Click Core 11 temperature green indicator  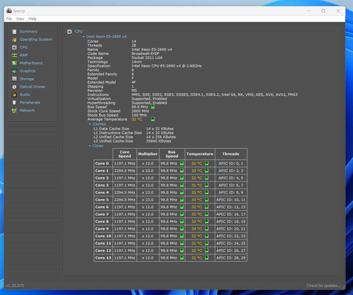click(x=207, y=243)
